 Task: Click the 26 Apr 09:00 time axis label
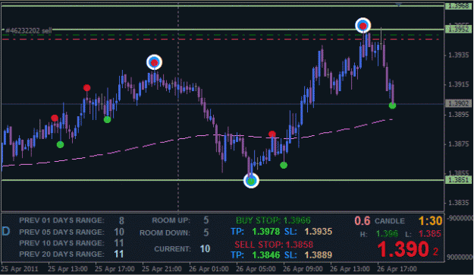coord(303,269)
